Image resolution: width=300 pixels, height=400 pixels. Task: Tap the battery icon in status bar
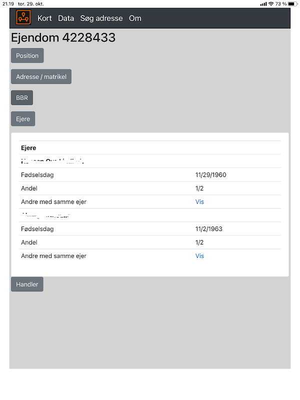pos(292,4)
